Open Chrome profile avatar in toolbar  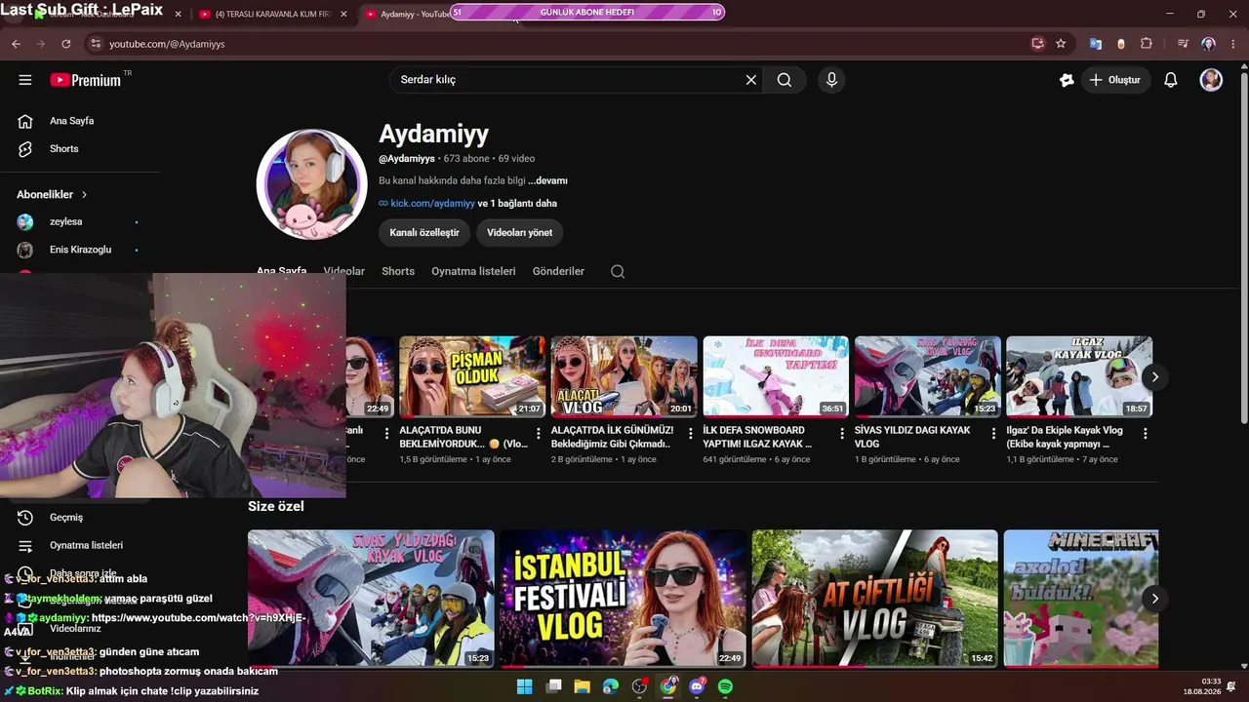point(1209,44)
